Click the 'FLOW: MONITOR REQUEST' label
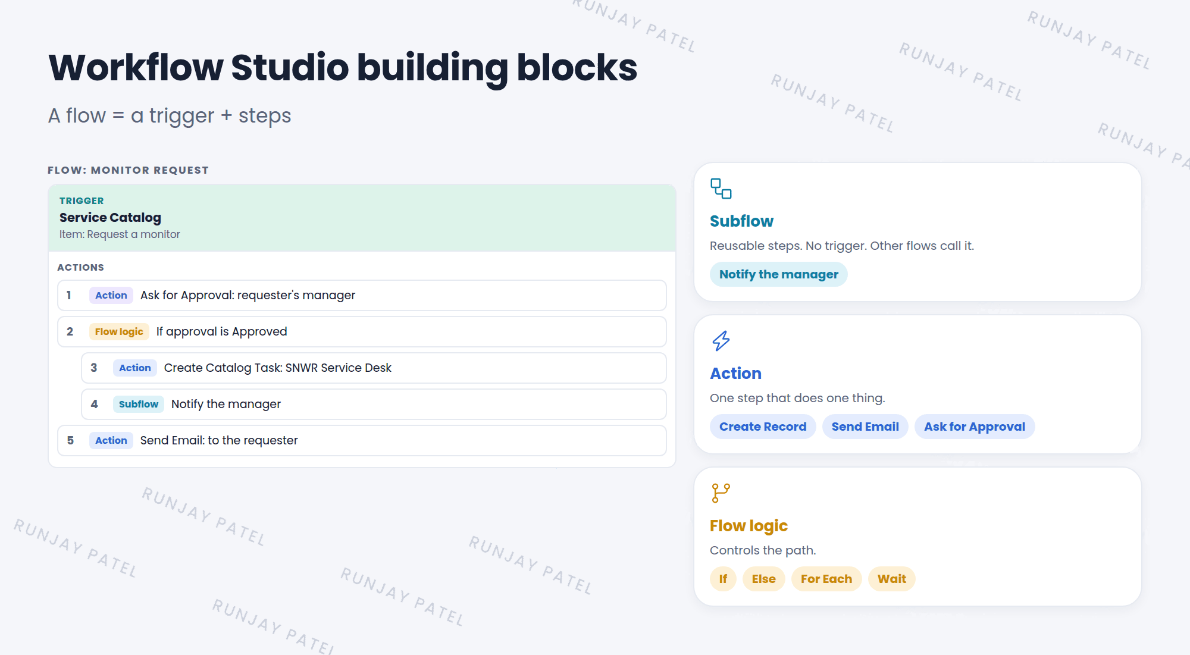 128,170
